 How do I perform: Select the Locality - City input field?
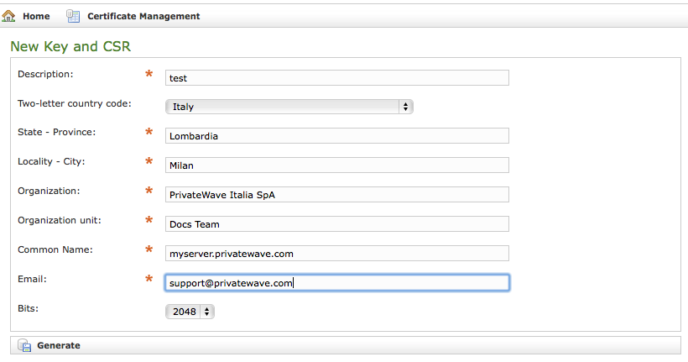(x=337, y=165)
